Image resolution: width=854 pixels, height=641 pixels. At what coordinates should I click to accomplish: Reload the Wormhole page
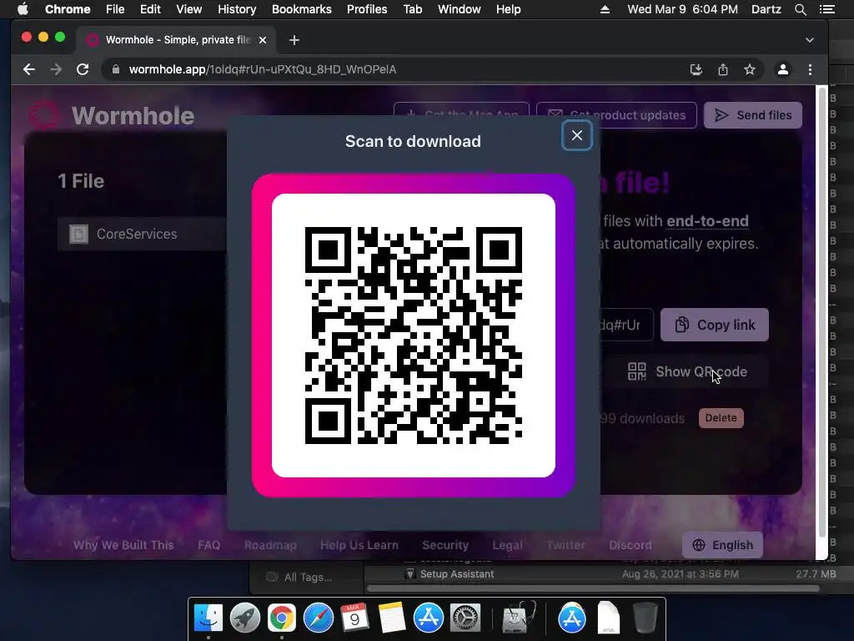83,69
